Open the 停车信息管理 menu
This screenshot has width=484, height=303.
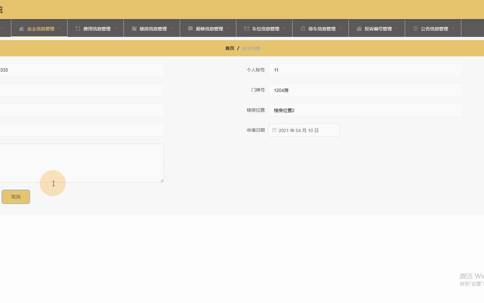[x=321, y=28]
